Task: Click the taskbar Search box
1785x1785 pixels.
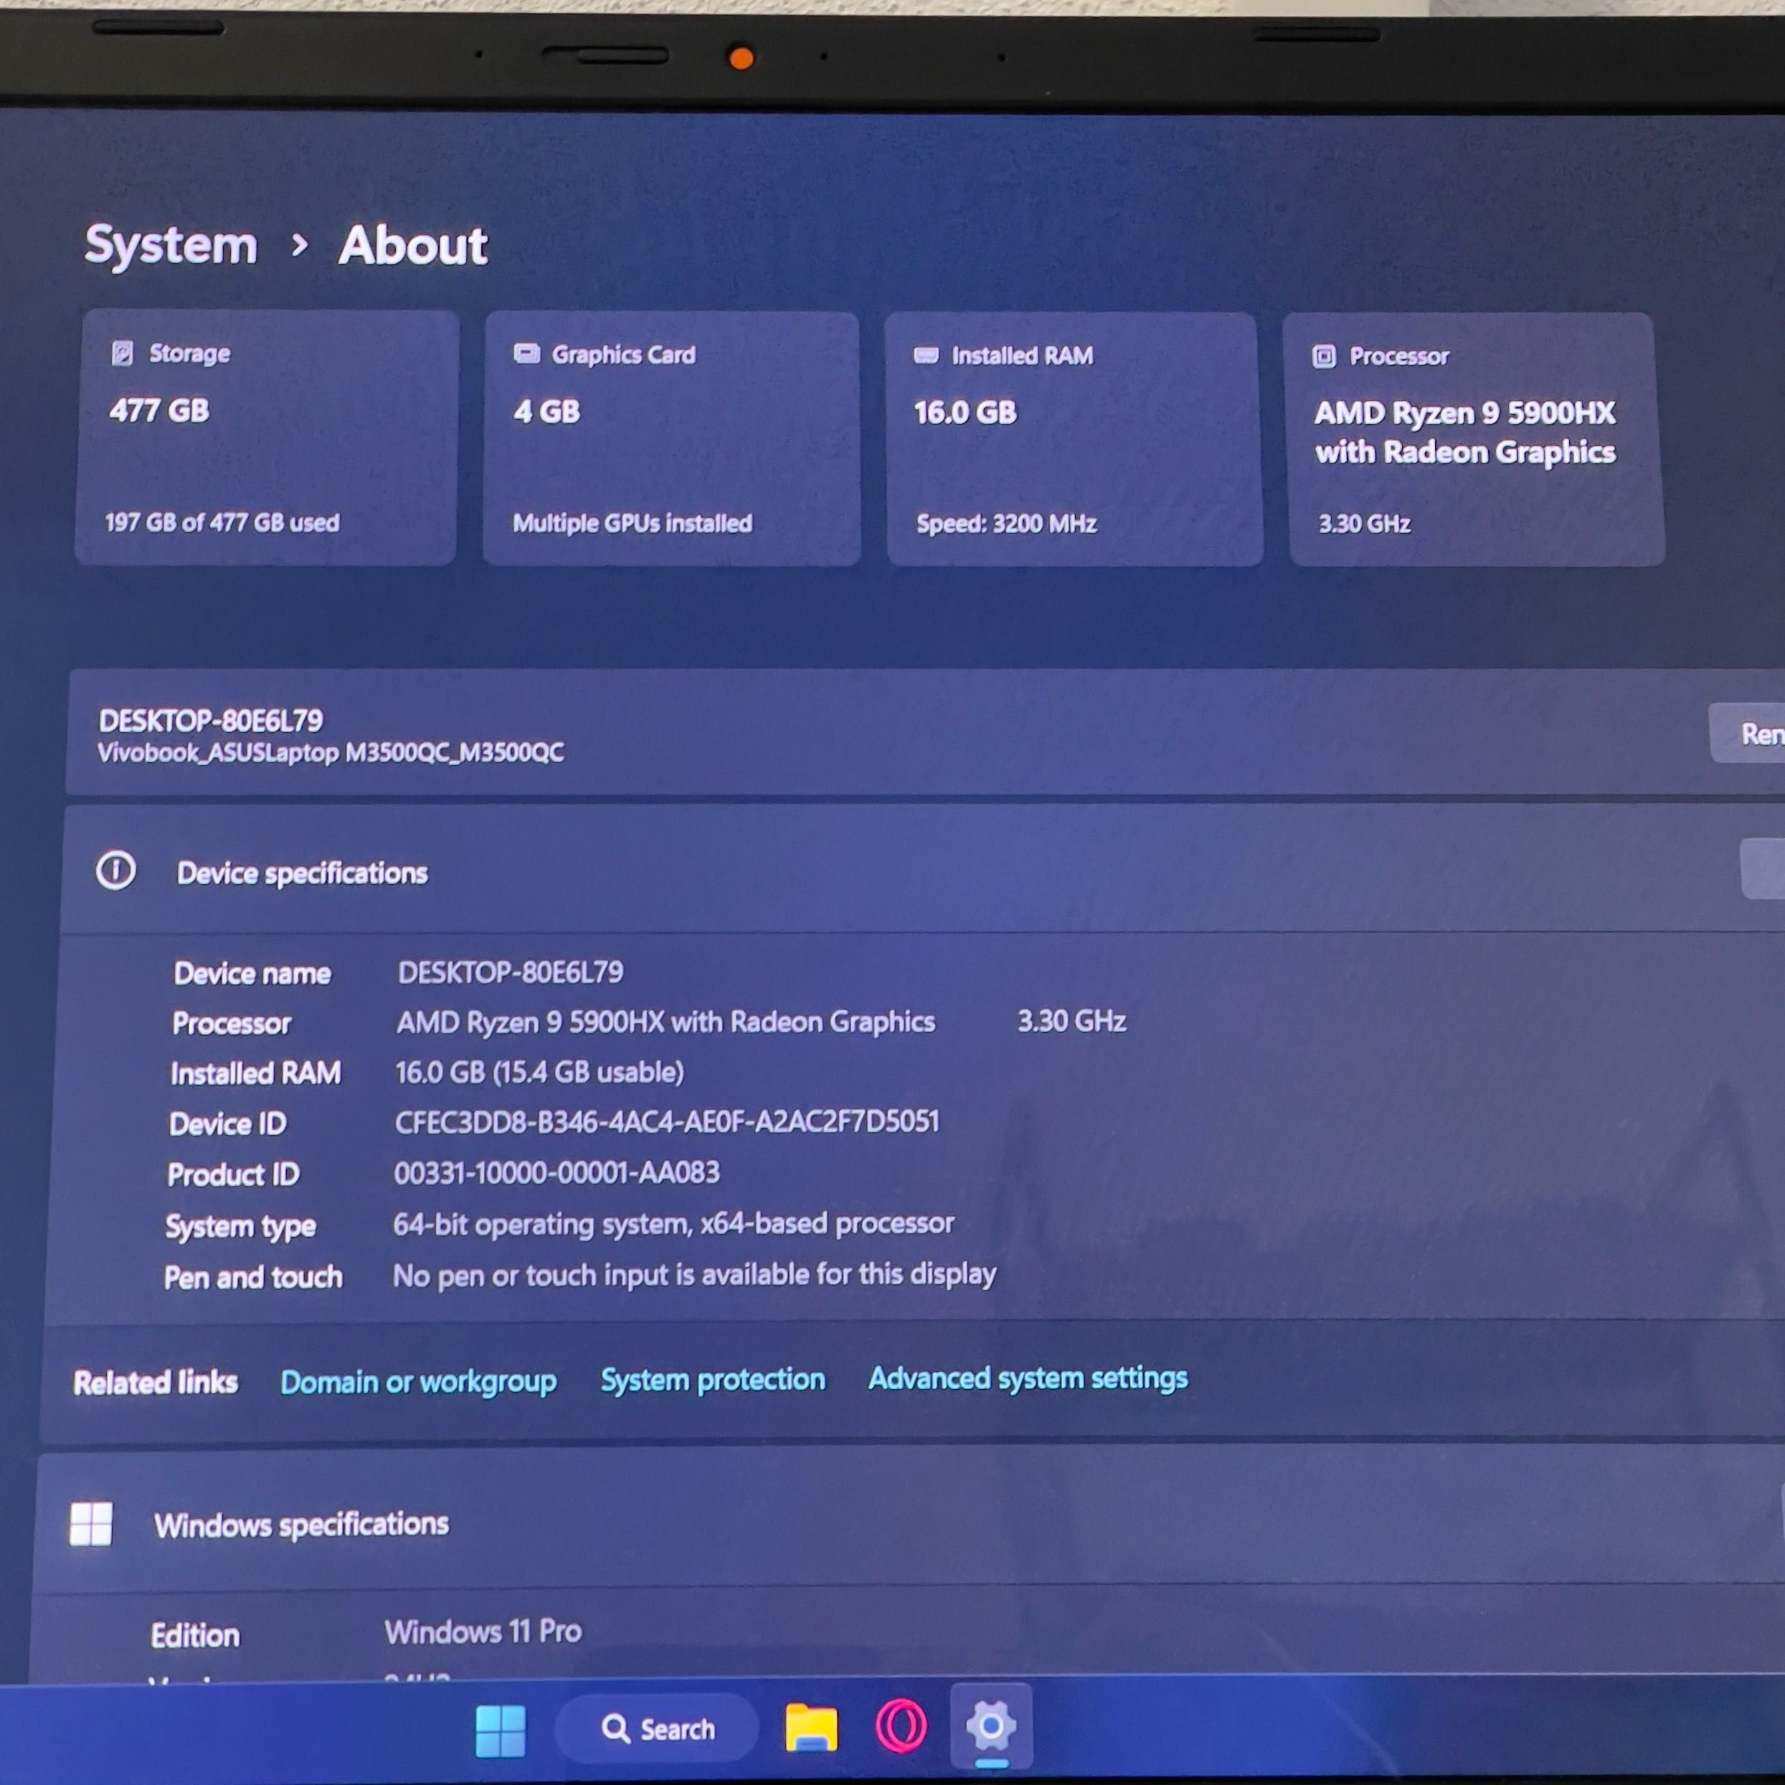Action: (657, 1728)
